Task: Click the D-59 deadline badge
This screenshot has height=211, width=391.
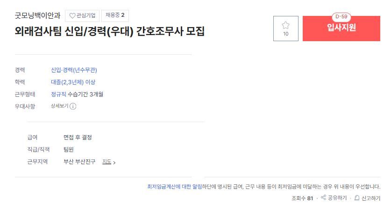Action: point(341,17)
